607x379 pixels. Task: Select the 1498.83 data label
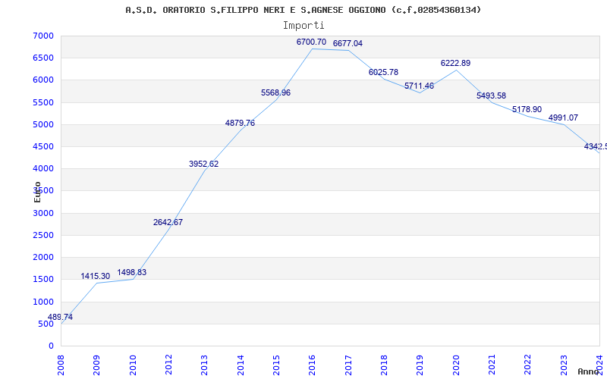click(x=131, y=272)
